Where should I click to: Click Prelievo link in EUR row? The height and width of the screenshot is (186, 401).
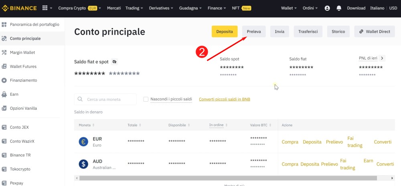click(334, 142)
